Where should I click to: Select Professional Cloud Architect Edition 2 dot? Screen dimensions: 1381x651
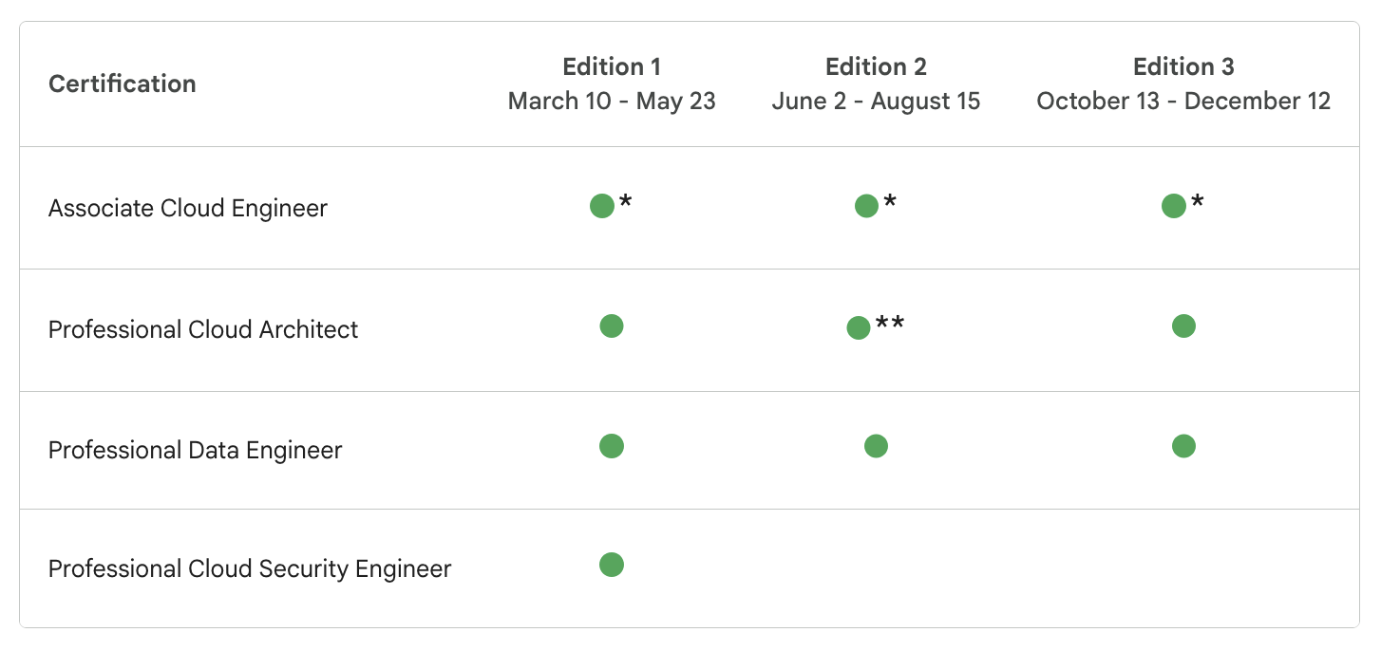pos(859,328)
